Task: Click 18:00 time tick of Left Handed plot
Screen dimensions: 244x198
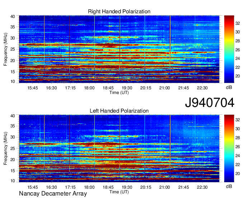Action: click(89, 187)
